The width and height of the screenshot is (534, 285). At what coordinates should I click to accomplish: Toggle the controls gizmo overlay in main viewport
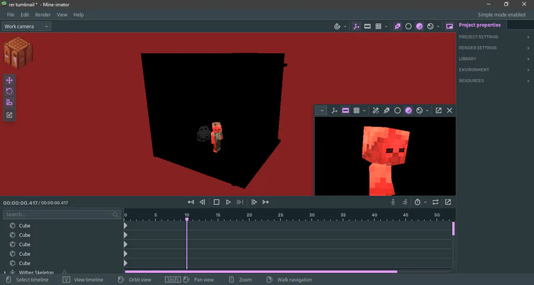click(x=356, y=26)
